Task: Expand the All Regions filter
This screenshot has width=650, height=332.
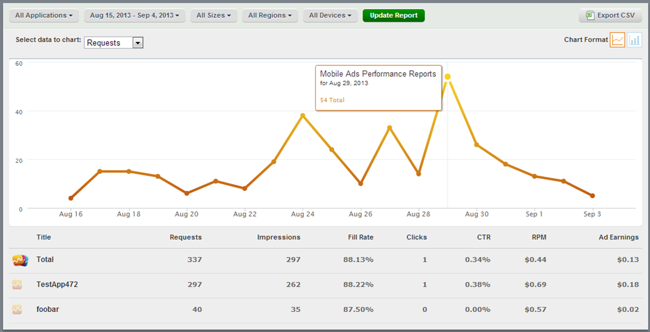Action: coord(270,15)
